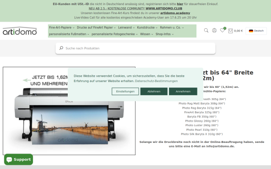Expand the Rahmen u. Co. menu
This screenshot has height=169, width=271.
pyautogui.click(x=172, y=27)
